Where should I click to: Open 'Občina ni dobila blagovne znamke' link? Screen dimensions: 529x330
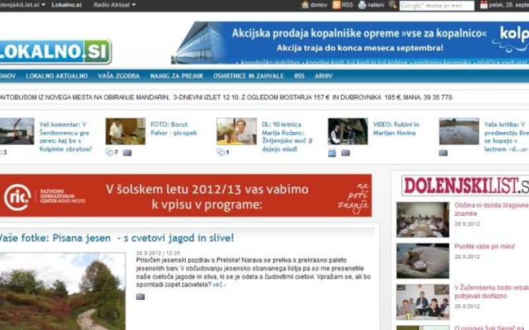(x=491, y=209)
